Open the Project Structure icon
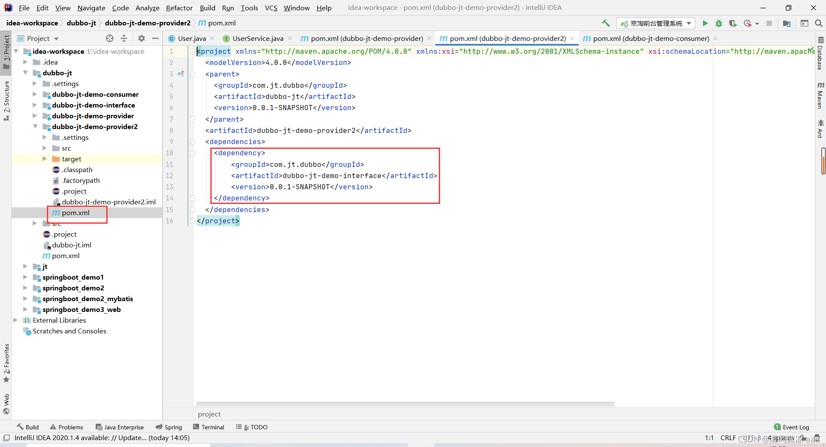The height and width of the screenshot is (447, 826). coord(787,23)
